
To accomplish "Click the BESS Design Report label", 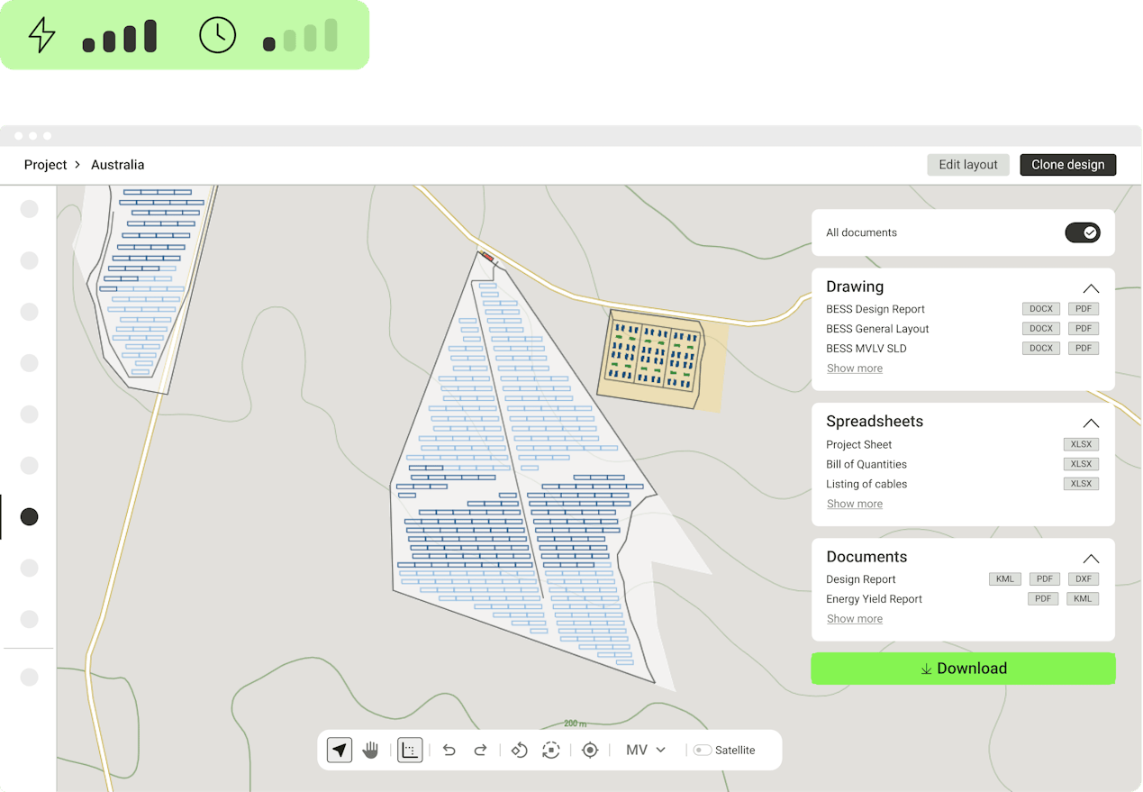I will pyautogui.click(x=875, y=309).
